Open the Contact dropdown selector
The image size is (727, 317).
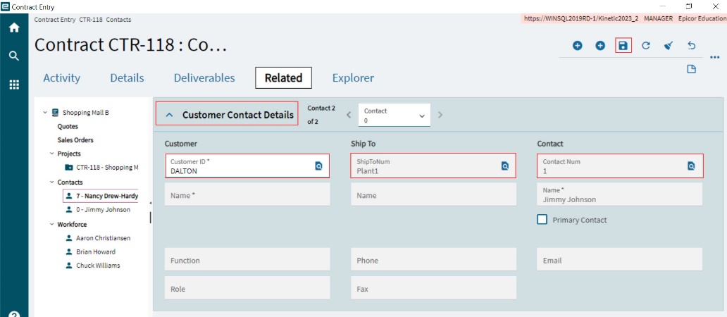click(x=394, y=116)
